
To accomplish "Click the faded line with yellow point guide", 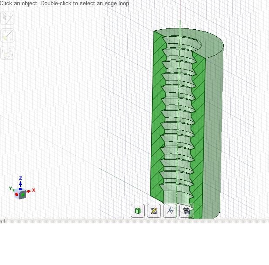I will (7, 35).
